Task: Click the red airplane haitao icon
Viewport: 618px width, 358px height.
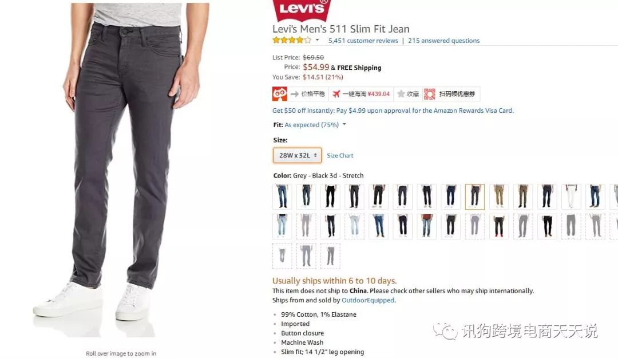Action: pyautogui.click(x=336, y=94)
